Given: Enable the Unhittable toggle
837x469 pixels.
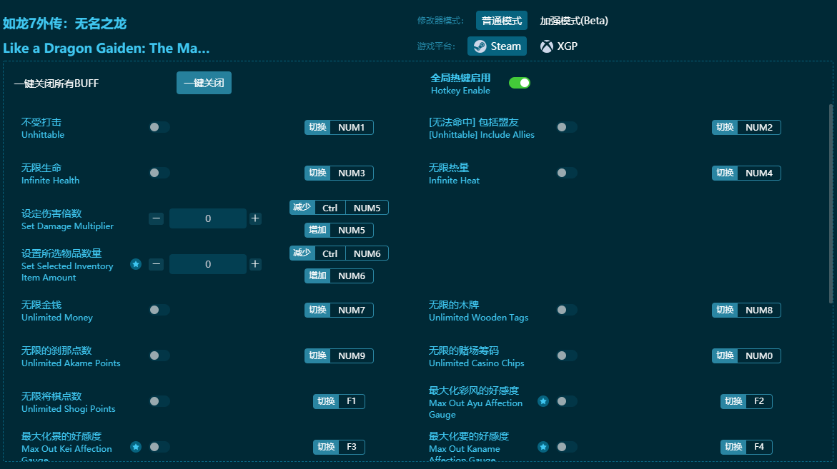Looking at the screenshot, I should click(x=159, y=127).
